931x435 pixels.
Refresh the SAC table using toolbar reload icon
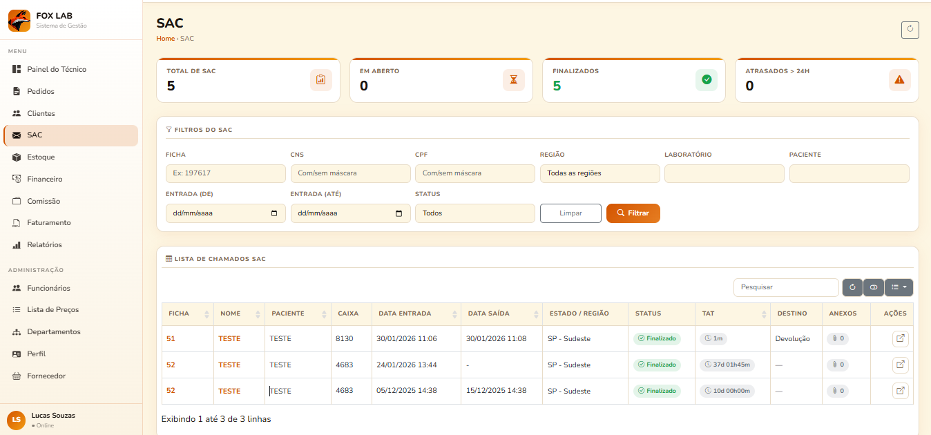(x=852, y=287)
